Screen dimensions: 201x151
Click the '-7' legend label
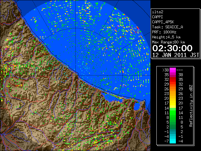pos(166,141)
